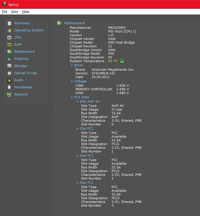Image resolution: width=200 pixels, height=216 pixels.
Task: Click the In Use slot usage value
Action: pos(117,109)
